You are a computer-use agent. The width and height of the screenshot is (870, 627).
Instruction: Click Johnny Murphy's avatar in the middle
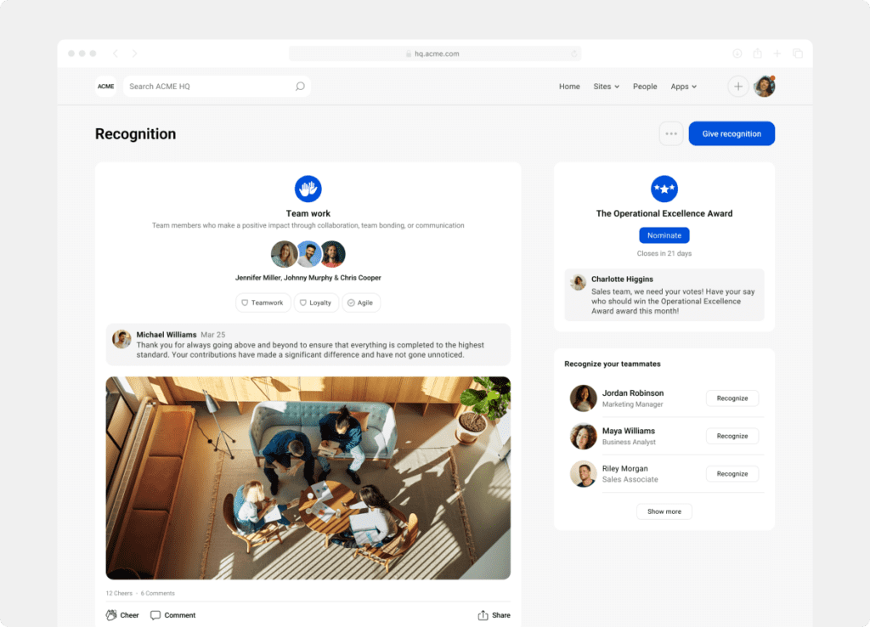pos(308,254)
